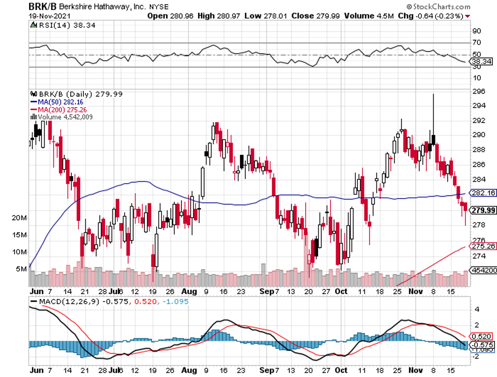The width and height of the screenshot is (497, 377).
Task: Click the 278 price axis label
Action: [x=478, y=225]
